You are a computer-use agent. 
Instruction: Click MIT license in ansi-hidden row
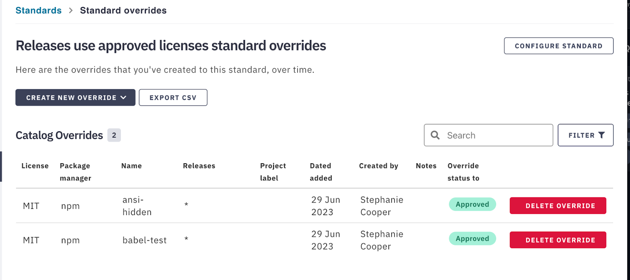pyautogui.click(x=31, y=206)
